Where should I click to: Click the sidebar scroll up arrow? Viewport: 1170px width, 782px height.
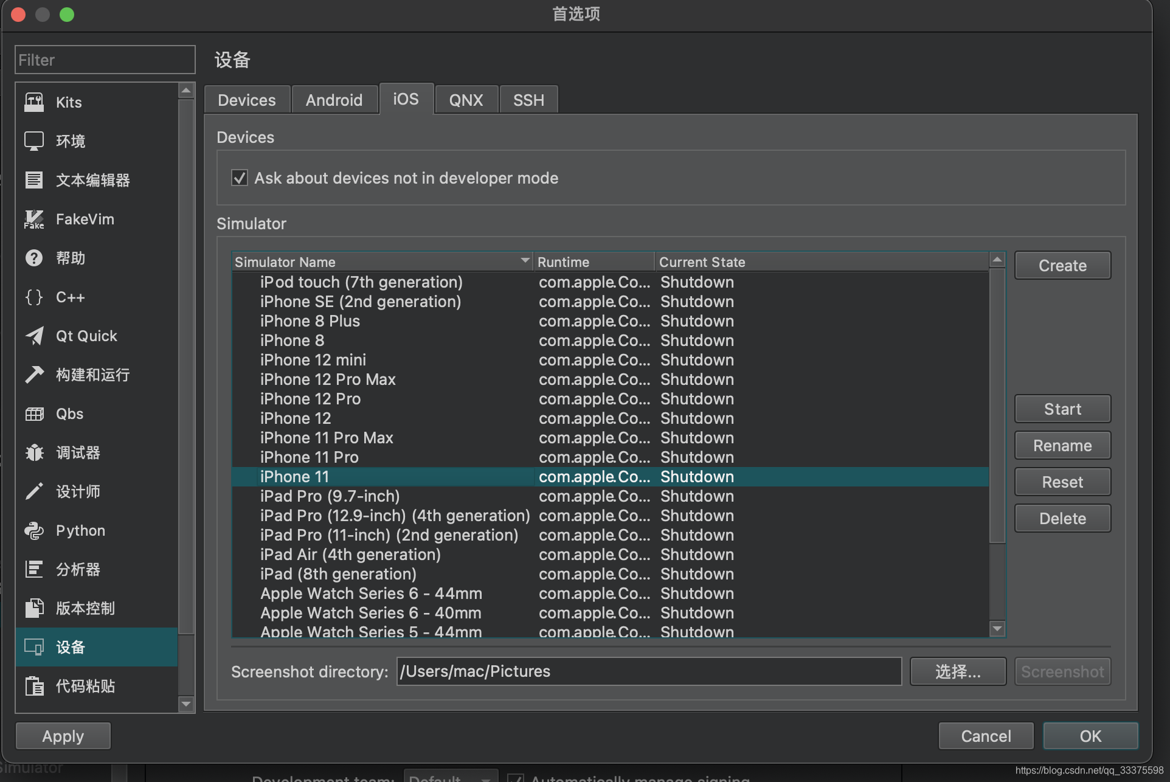click(187, 91)
